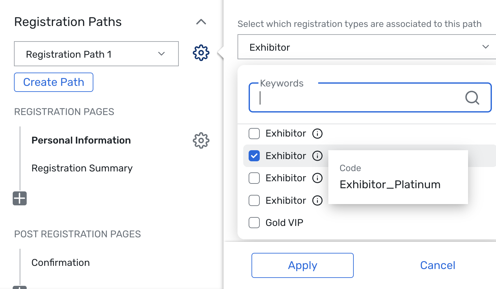Viewport: 496px width, 289px height.
Task: Select the Personal Information page
Action: point(81,140)
